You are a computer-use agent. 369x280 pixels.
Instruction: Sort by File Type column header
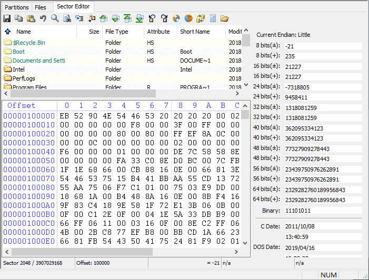[116, 32]
